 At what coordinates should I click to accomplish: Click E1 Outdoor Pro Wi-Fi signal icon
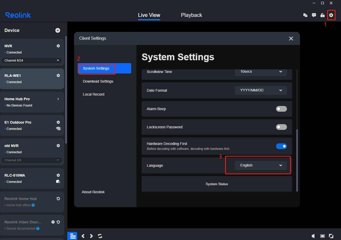[58, 129]
